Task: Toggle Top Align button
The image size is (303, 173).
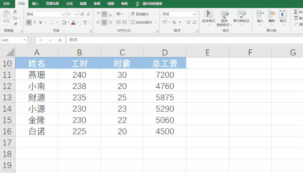Action: click(98, 14)
